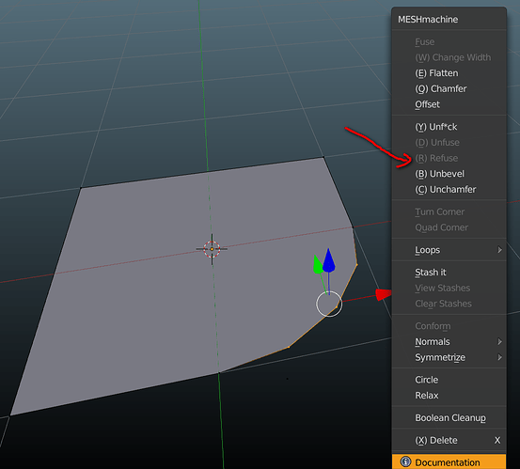Viewport: 520px width, 469px height.
Task: Click the blue Z-axis gizmo arrow
Action: [328, 261]
